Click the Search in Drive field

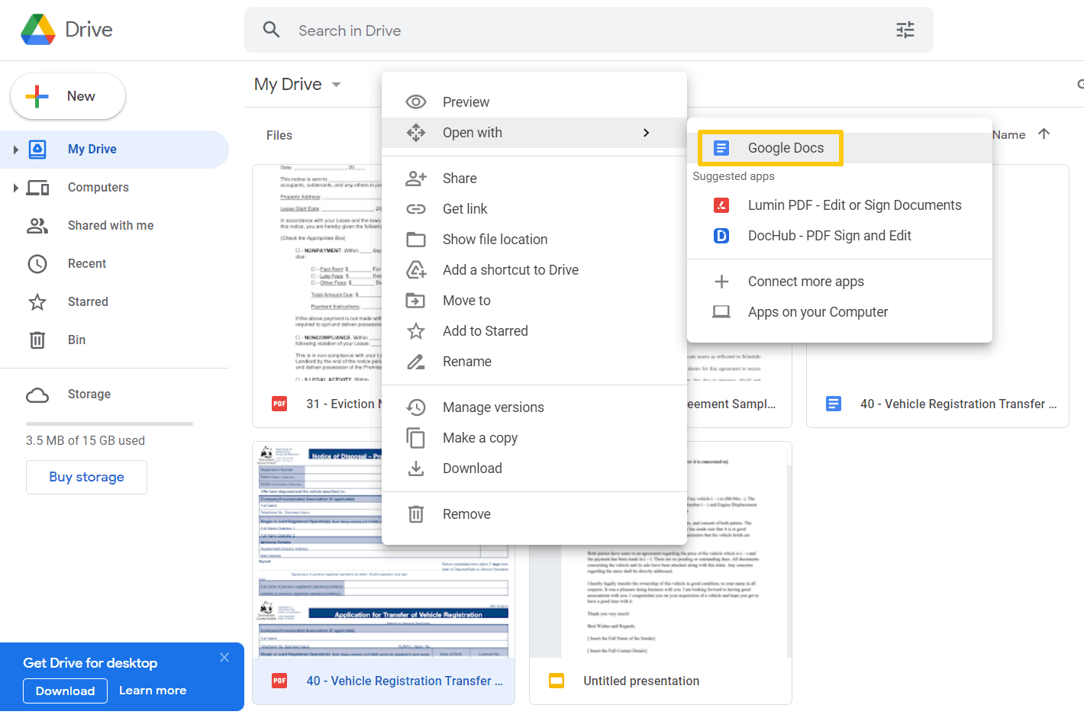click(588, 31)
